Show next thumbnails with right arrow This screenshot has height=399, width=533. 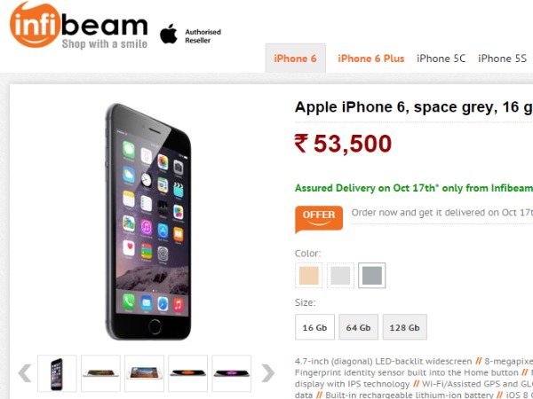268,373
